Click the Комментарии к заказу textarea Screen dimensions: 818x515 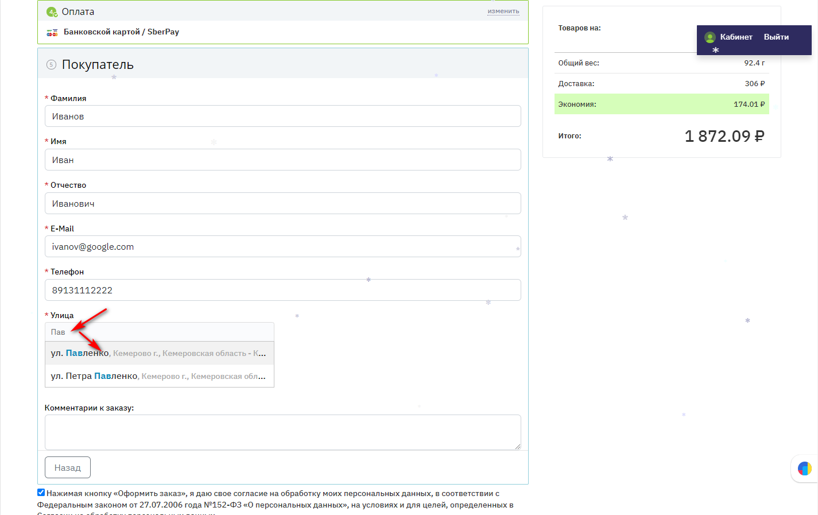(282, 432)
